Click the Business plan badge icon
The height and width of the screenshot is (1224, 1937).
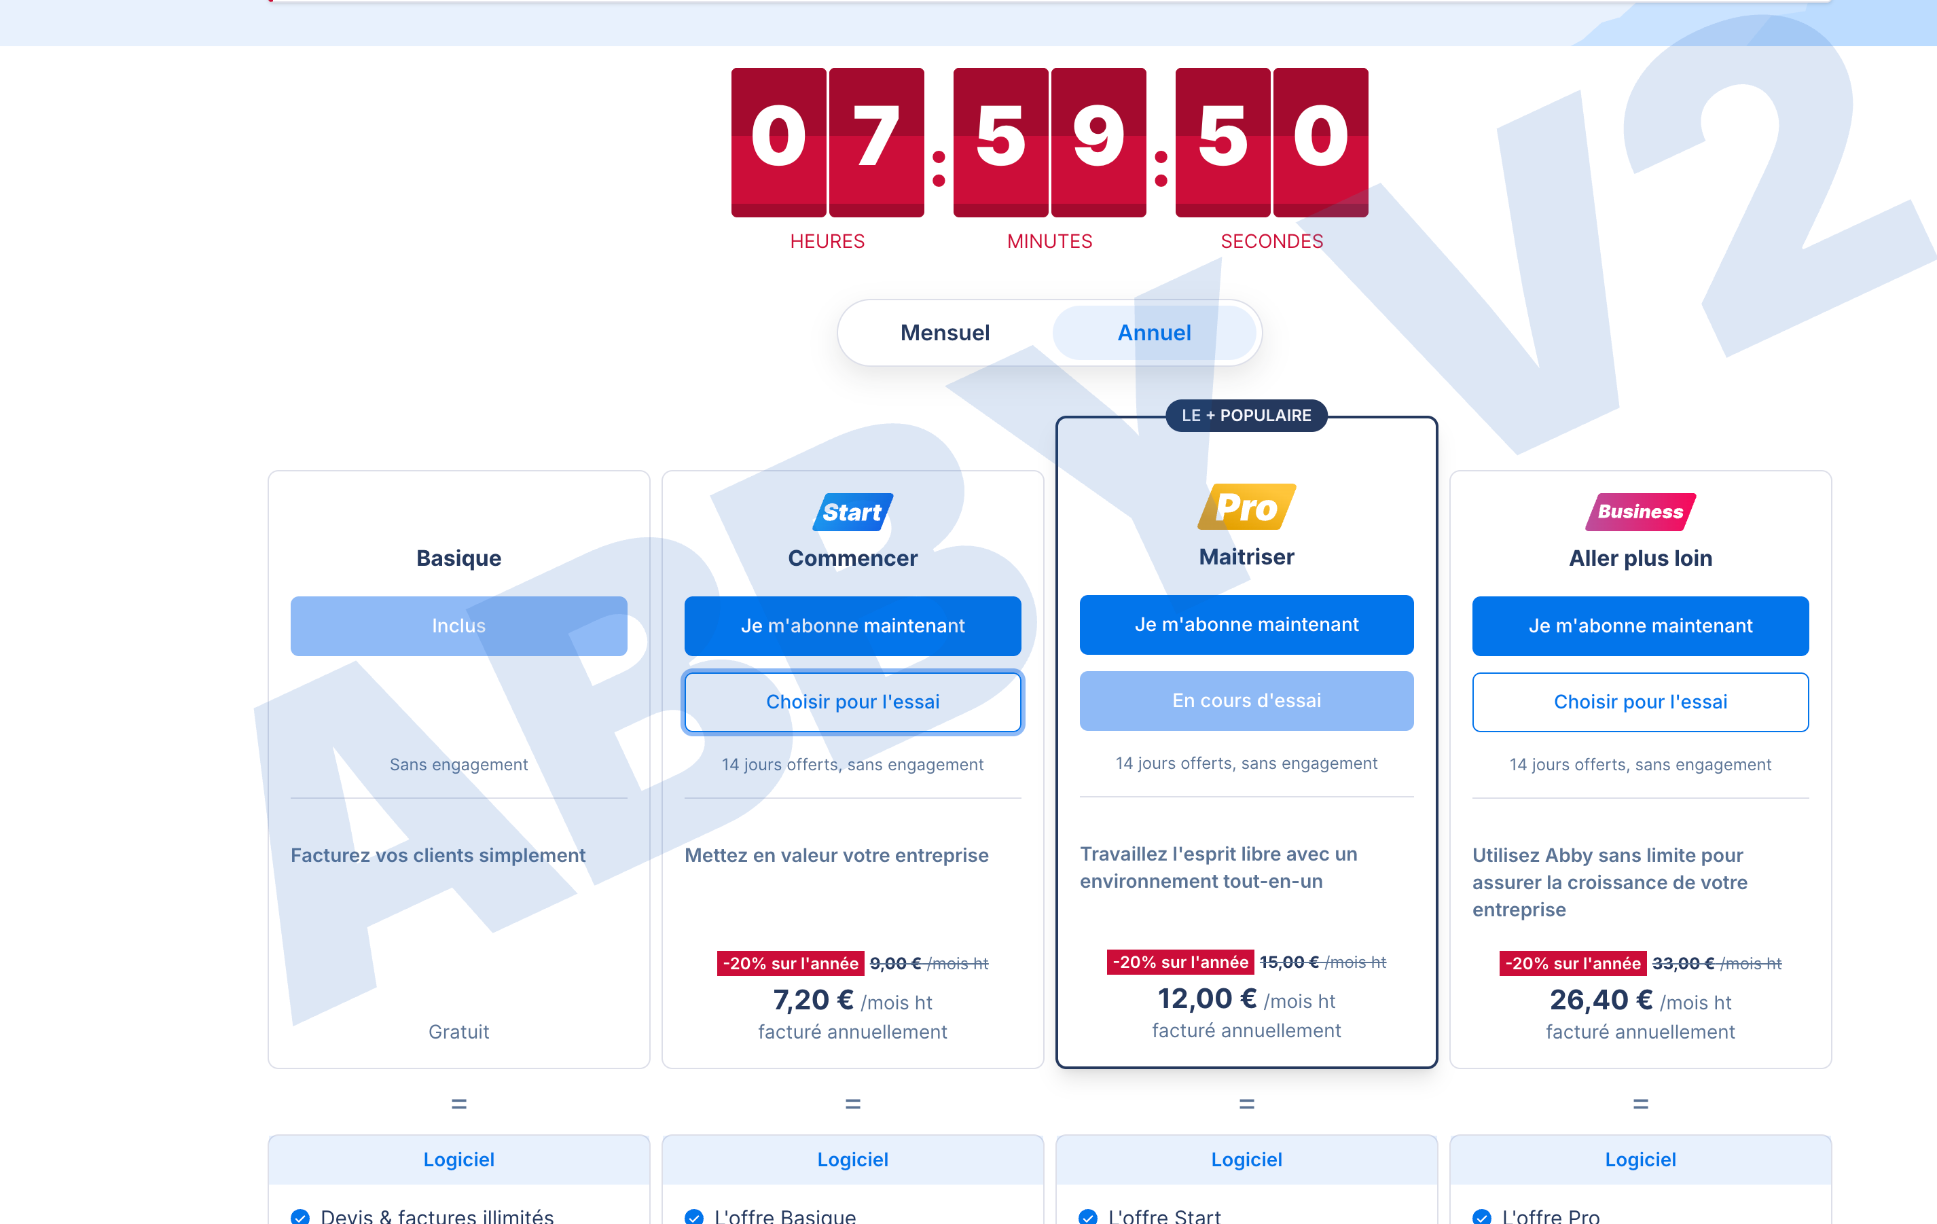coord(1640,511)
